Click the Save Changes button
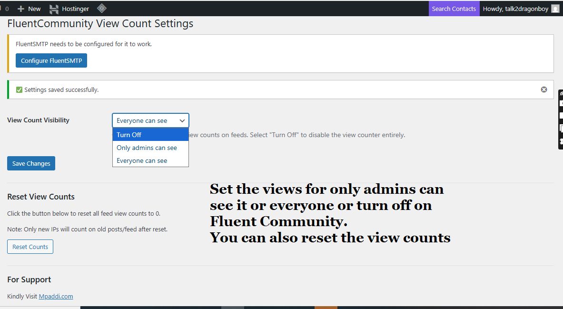 [x=31, y=163]
